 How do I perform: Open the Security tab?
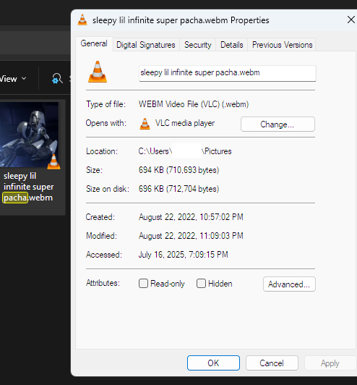pos(197,45)
